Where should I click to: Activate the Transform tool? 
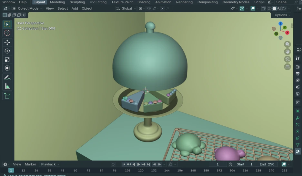[7, 68]
